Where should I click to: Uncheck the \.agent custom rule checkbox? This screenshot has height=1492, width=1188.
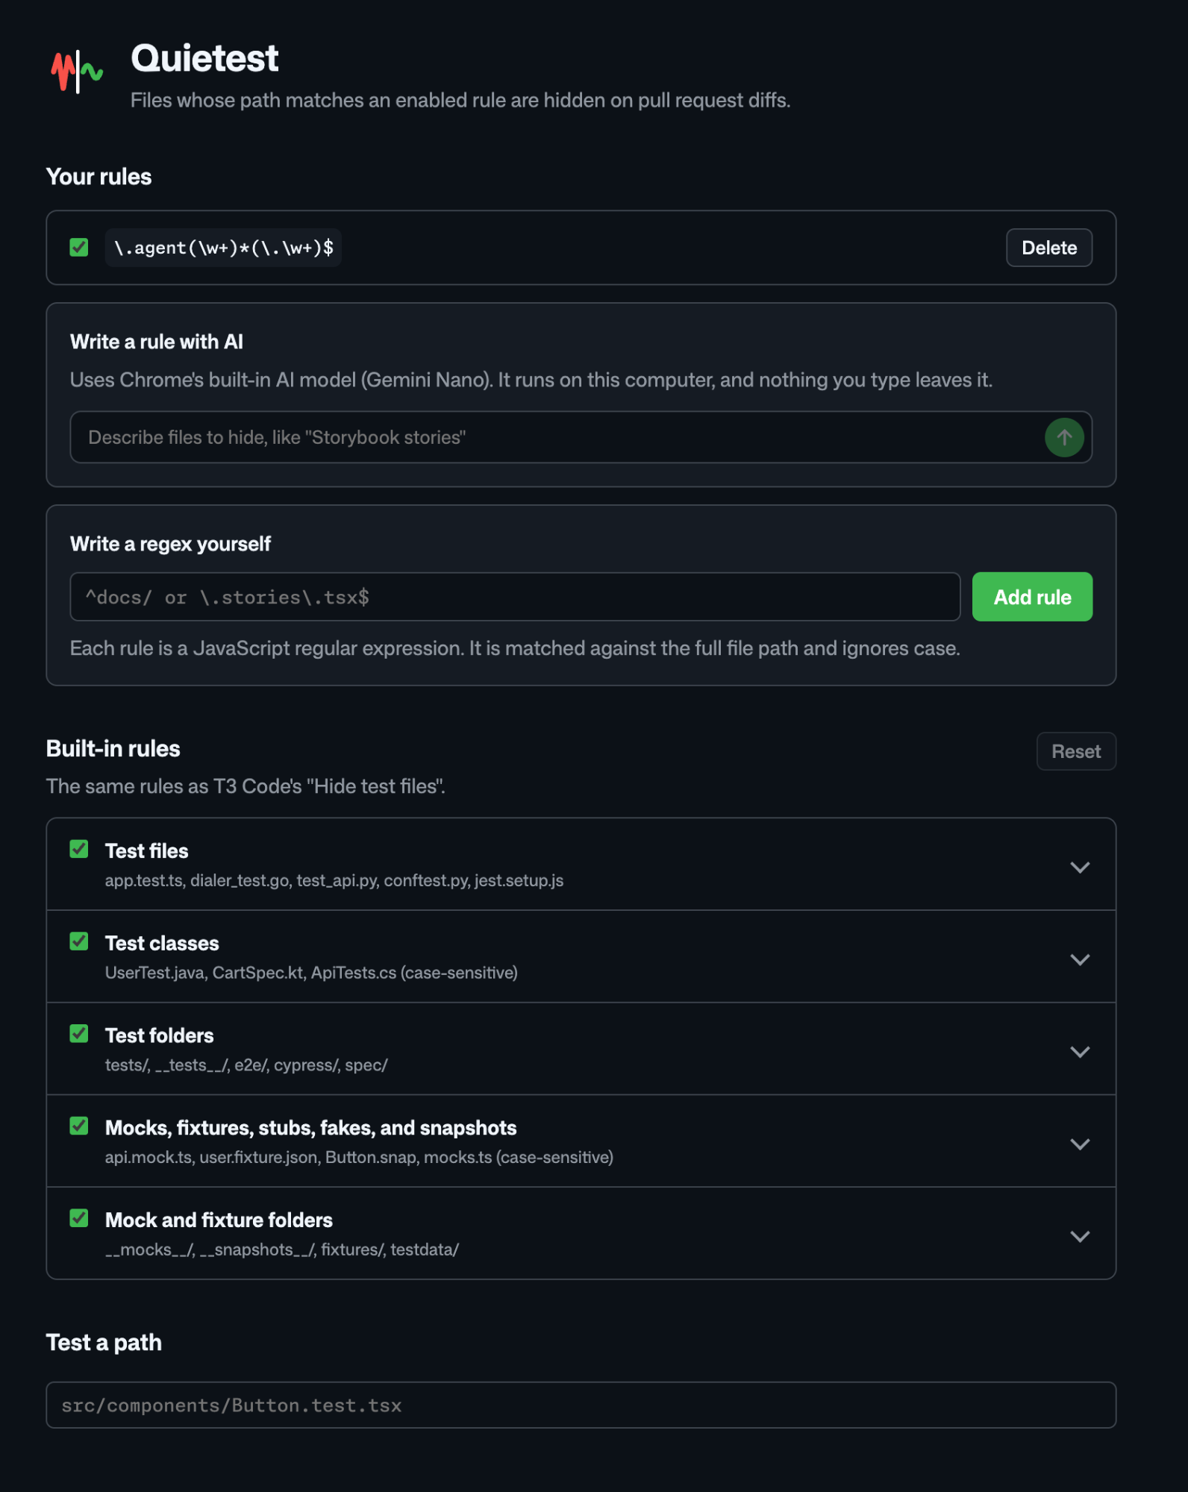[x=79, y=248]
